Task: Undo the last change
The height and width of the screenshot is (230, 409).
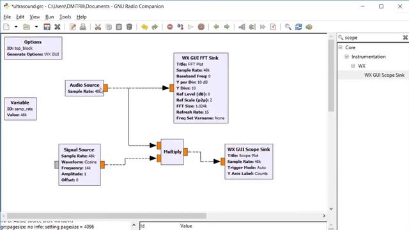Action: pyautogui.click(x=144, y=27)
